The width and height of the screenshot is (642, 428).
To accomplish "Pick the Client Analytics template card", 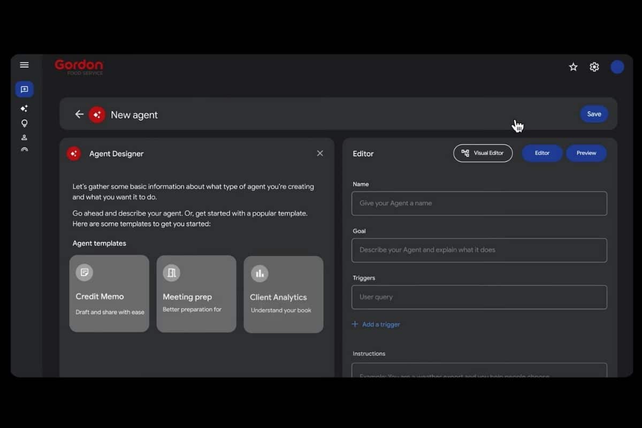I will [x=284, y=294].
